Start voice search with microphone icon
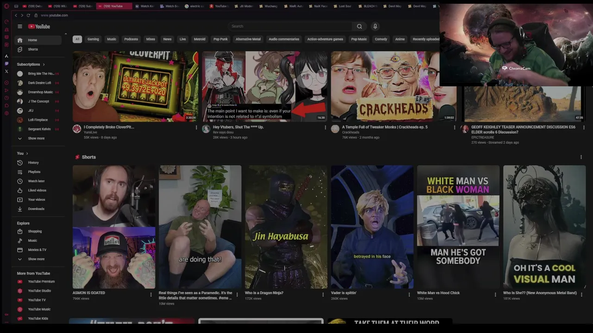Image resolution: width=593 pixels, height=333 pixels. point(375,26)
